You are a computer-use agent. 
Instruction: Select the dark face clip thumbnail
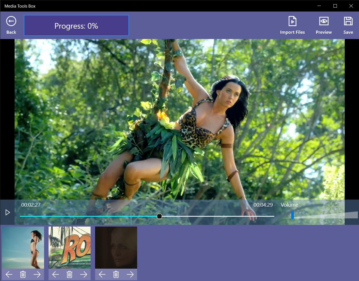tap(116, 248)
